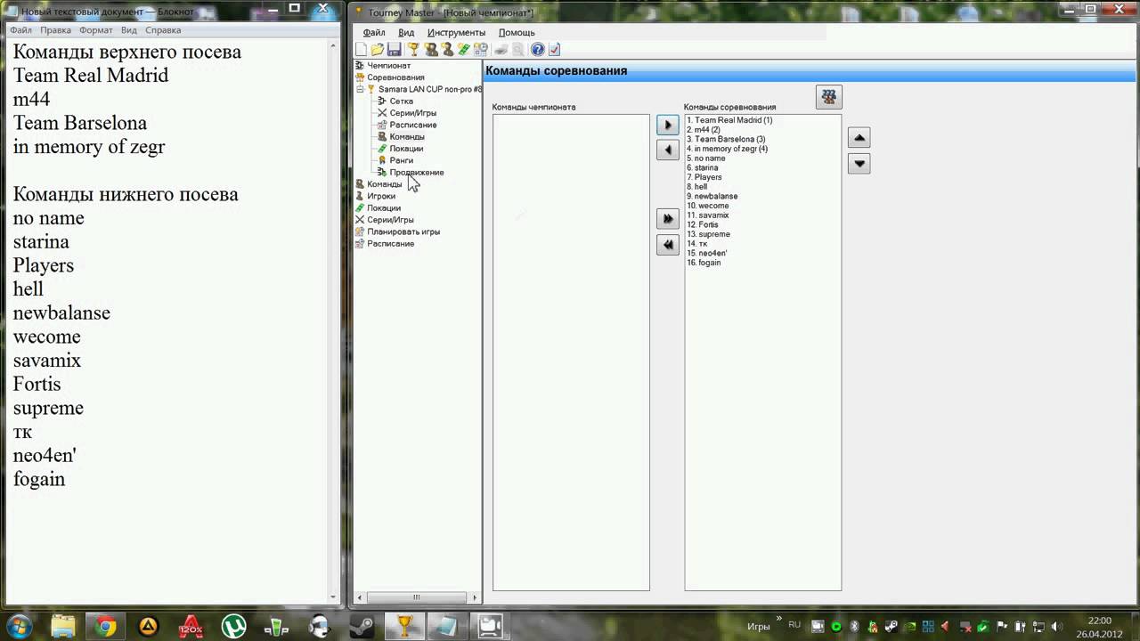Click Notepad scroll-down arrow

[335, 597]
